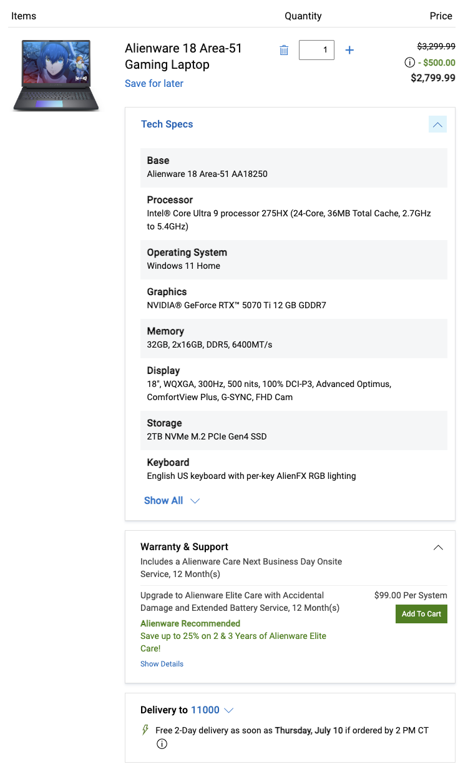Click the Alienware laptop thumbnail image
Screen dimensions: 463x769
coord(56,75)
